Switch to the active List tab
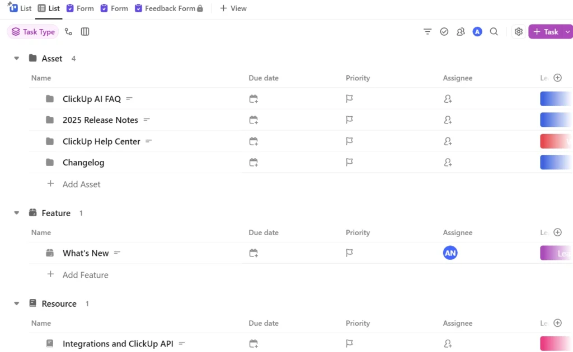The width and height of the screenshot is (573, 352). 49,8
